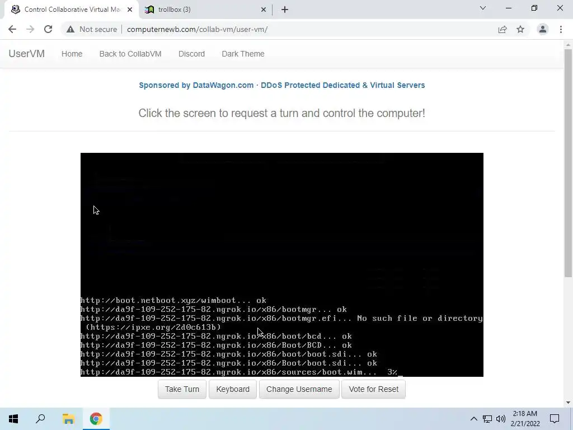Show hidden system tray icons

click(473, 419)
